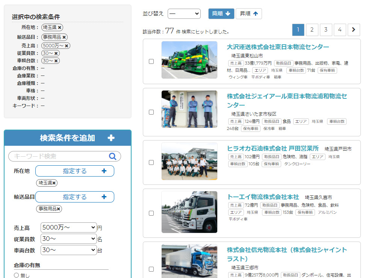This screenshot has width=371, height=278.
Task: Select the 無し radio for 倉庫の有無
Action: [16, 275]
